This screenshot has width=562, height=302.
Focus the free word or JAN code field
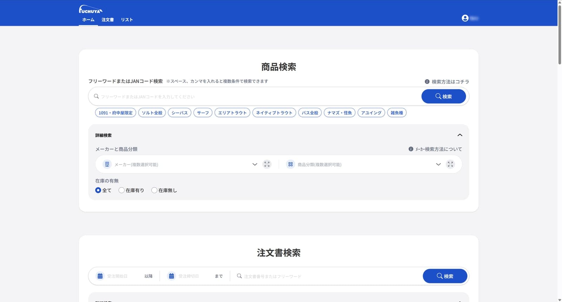[256, 96]
